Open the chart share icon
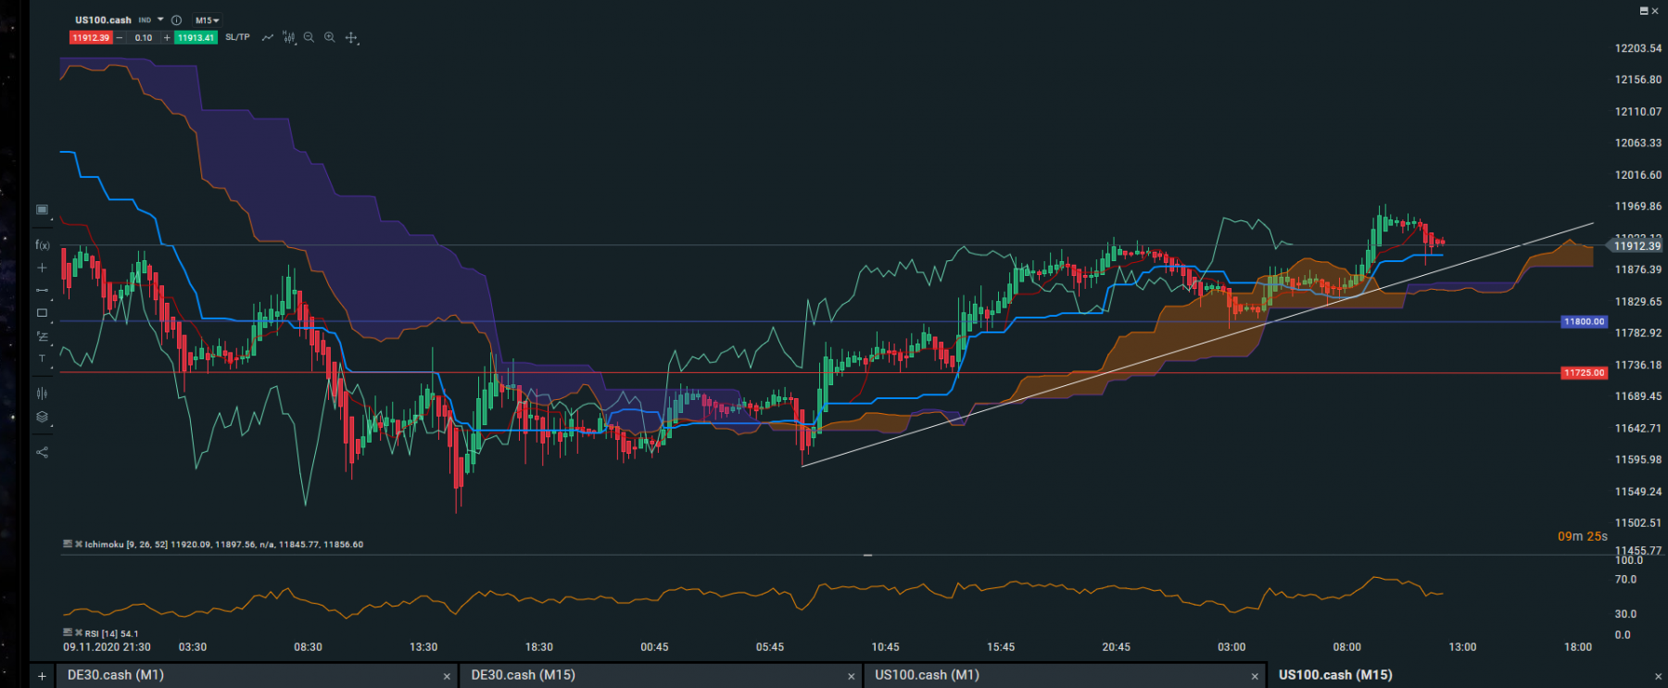The height and width of the screenshot is (688, 1668). click(42, 453)
